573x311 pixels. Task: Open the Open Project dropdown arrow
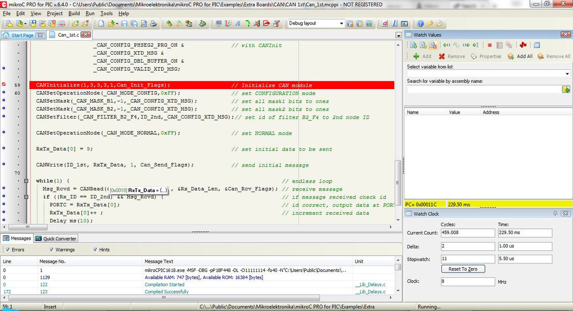[26, 23]
